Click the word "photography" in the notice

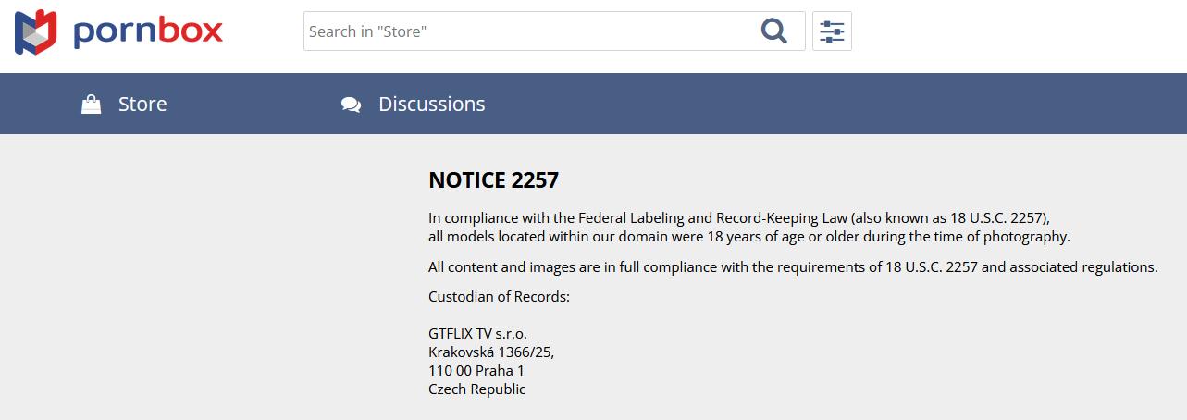[x=1025, y=236]
